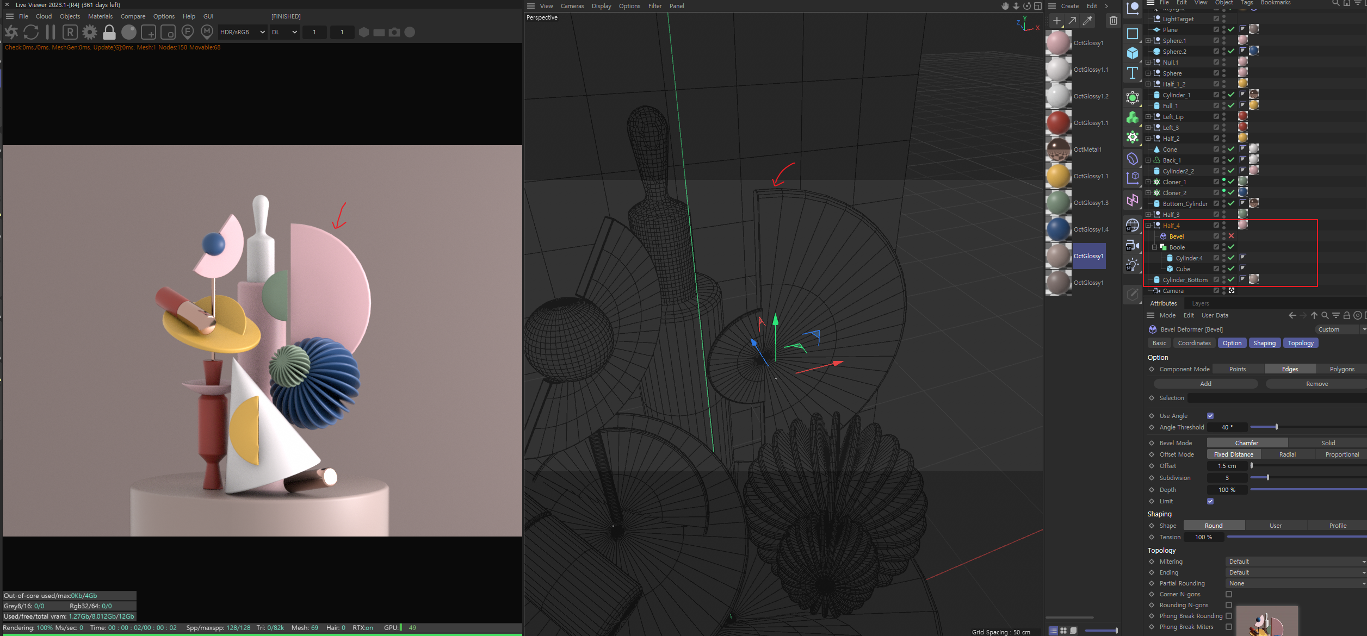This screenshot has width=1367, height=636.
Task: Pause the Live Viewer render
Action: 51,32
